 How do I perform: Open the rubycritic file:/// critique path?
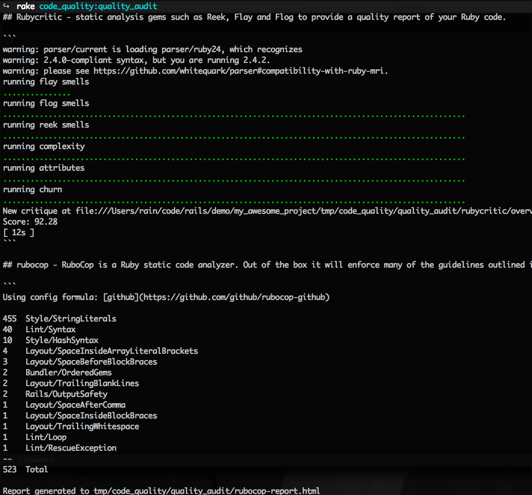(303, 211)
